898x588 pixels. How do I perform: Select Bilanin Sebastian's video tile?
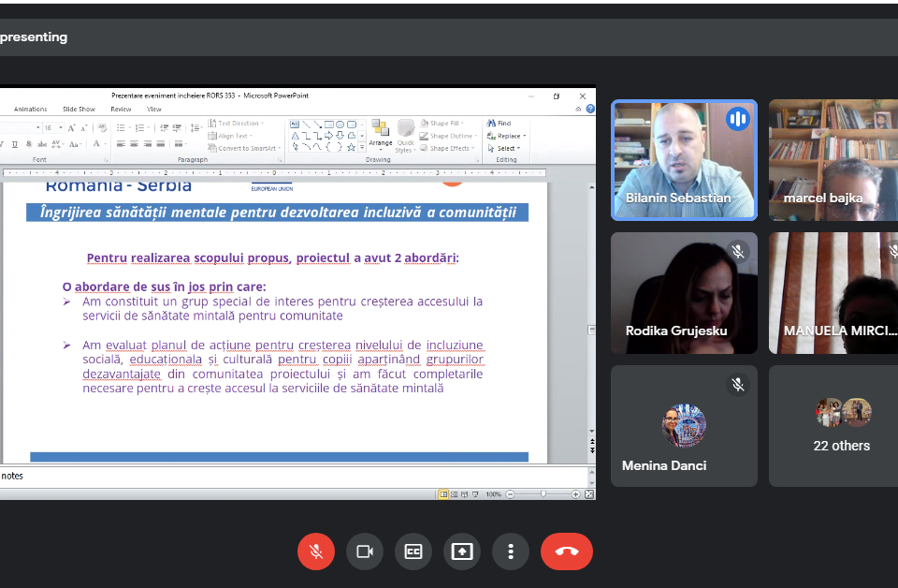(x=684, y=159)
